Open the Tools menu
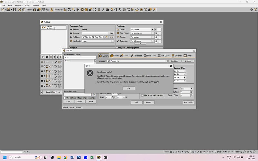The height and width of the screenshot is (161, 258). point(27,5)
